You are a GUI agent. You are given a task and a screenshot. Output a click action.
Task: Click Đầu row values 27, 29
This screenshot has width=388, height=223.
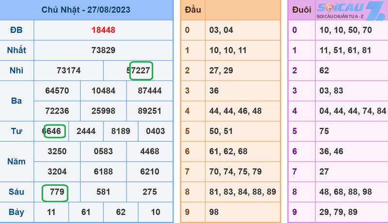click(x=221, y=71)
